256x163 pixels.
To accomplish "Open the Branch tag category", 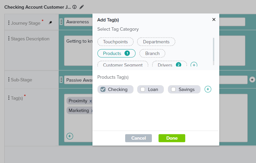I will (x=152, y=53).
